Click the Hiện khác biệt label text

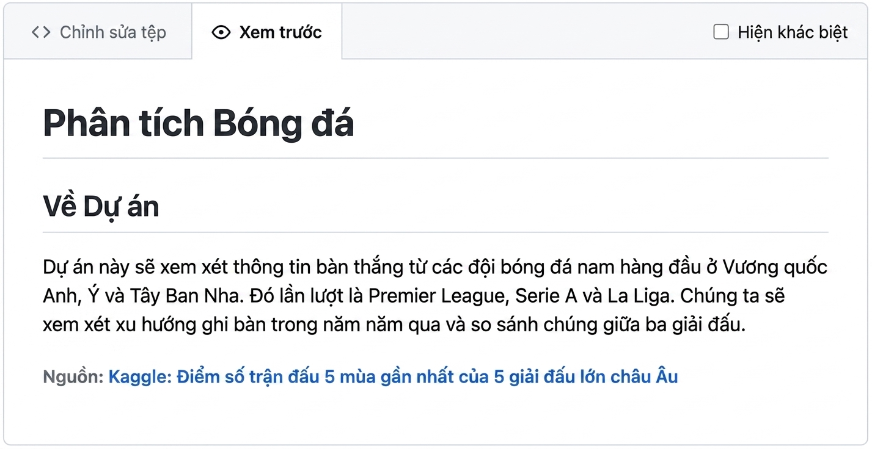(x=793, y=32)
